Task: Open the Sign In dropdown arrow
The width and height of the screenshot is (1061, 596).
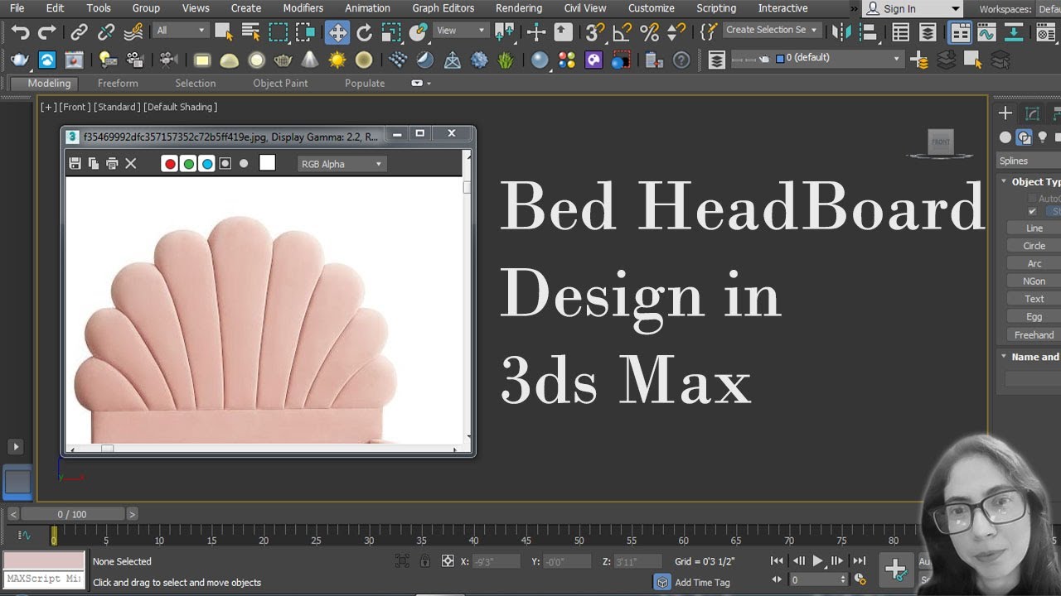Action: coord(956,9)
